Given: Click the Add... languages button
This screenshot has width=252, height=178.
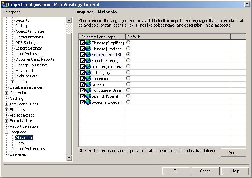Looking at the screenshot, I should [233, 153].
